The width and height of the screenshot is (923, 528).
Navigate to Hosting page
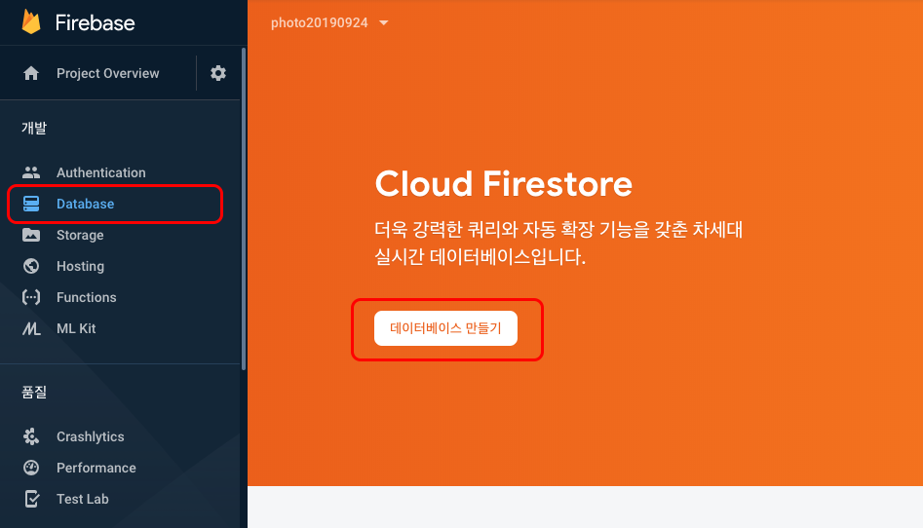tap(80, 266)
